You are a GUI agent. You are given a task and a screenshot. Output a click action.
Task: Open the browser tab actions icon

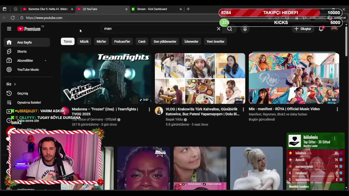[4, 9]
